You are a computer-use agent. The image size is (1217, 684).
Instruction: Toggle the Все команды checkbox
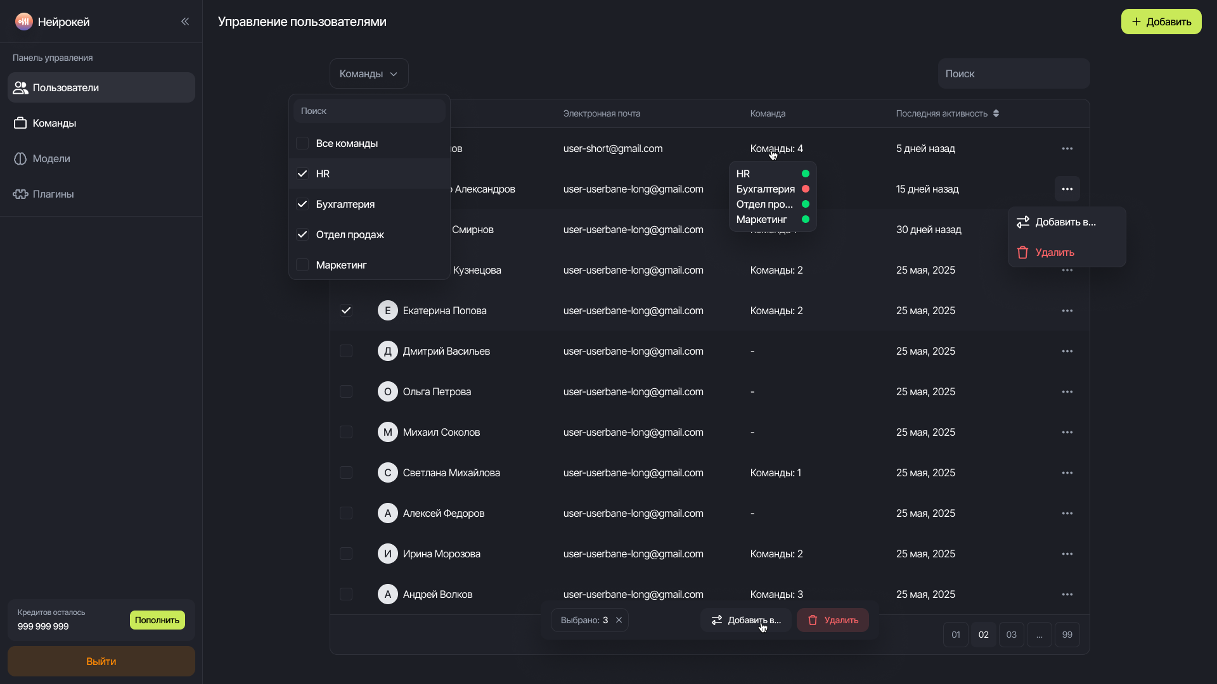coord(302,143)
